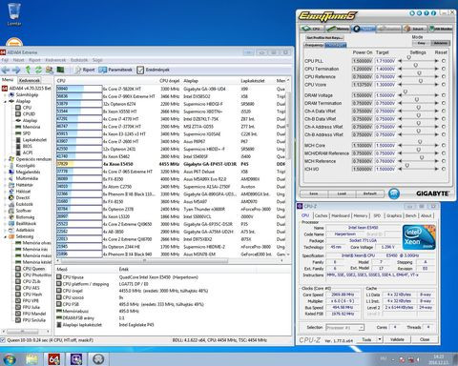The height and width of the screenshot is (366, 458).
Task: Click the users icon in AIDA64 toolbar
Action: point(50,70)
